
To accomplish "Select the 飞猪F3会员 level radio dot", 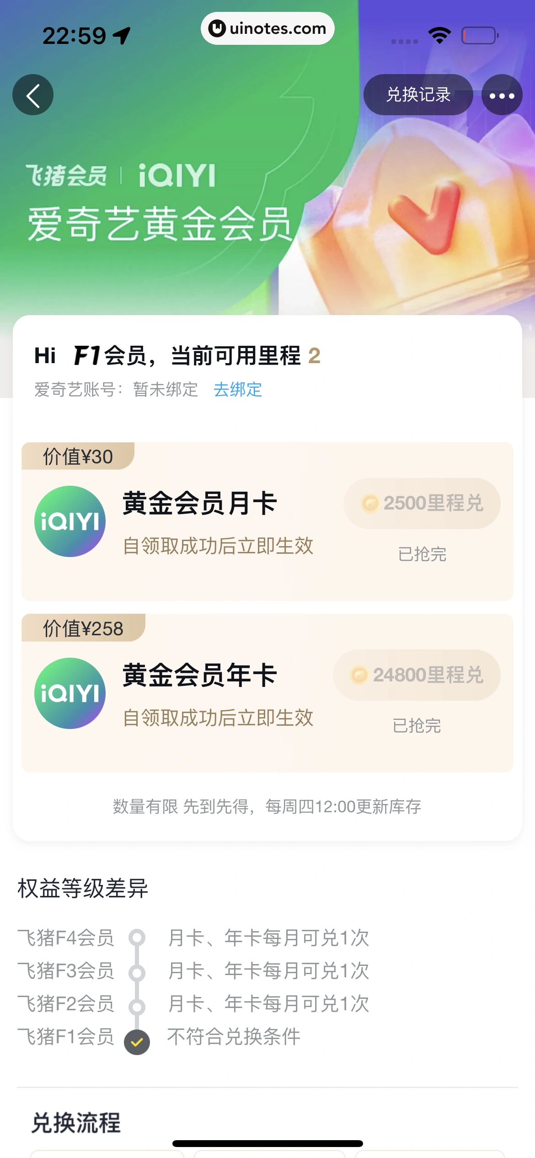I will point(137,972).
